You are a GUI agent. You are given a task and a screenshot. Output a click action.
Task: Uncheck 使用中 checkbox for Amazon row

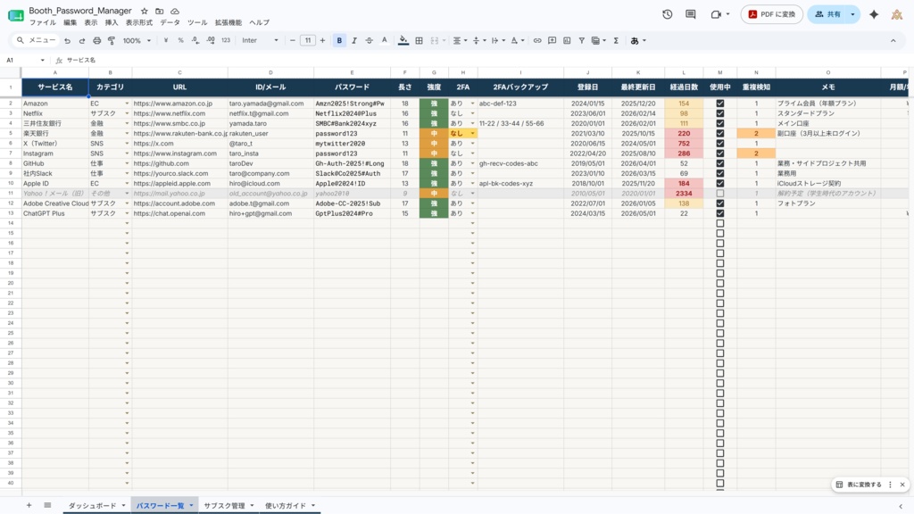click(x=720, y=104)
